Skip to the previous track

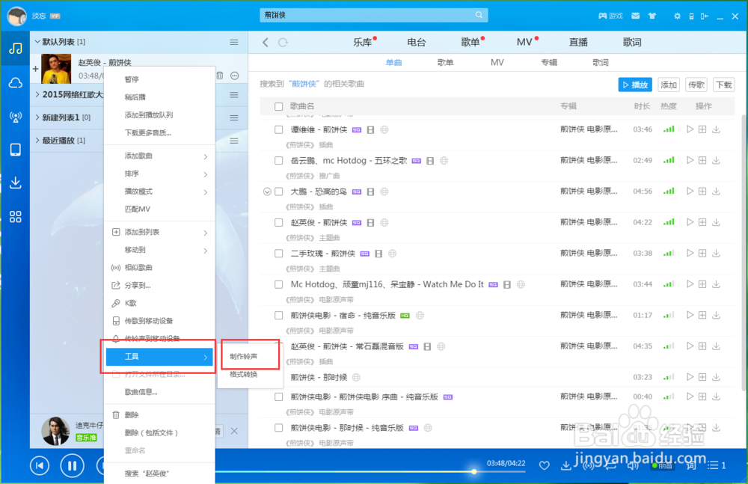click(x=40, y=465)
